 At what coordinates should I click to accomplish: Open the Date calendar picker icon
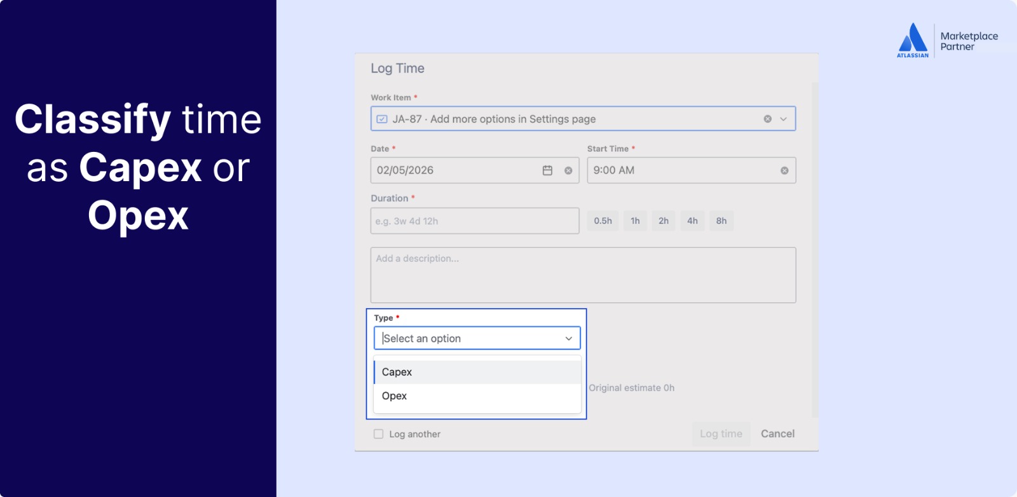pos(547,170)
